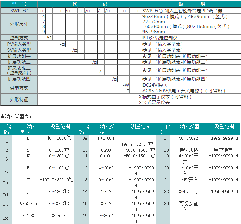The height and width of the screenshot is (224, 241).
Task: Click the 0~2300℃ range
Action: [59, 204]
